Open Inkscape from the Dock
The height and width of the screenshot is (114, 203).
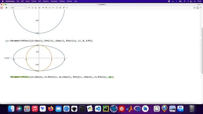click(74, 109)
